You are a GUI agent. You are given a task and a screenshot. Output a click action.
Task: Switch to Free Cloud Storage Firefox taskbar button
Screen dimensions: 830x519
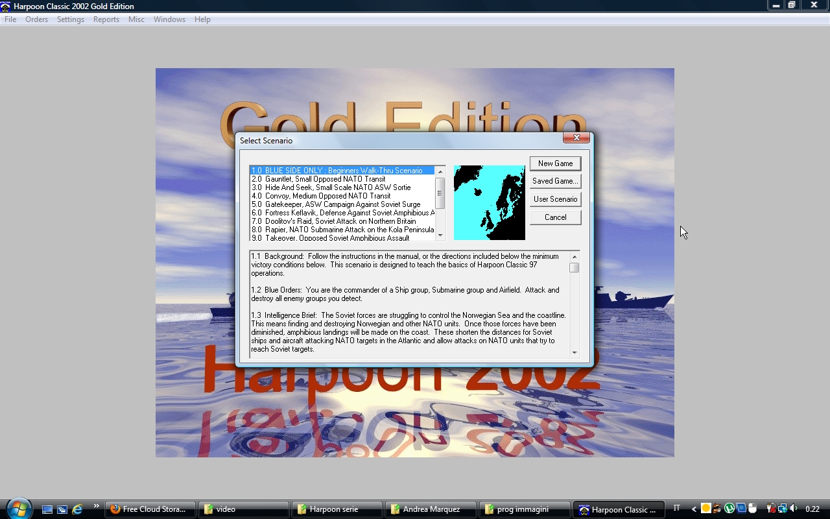151,509
